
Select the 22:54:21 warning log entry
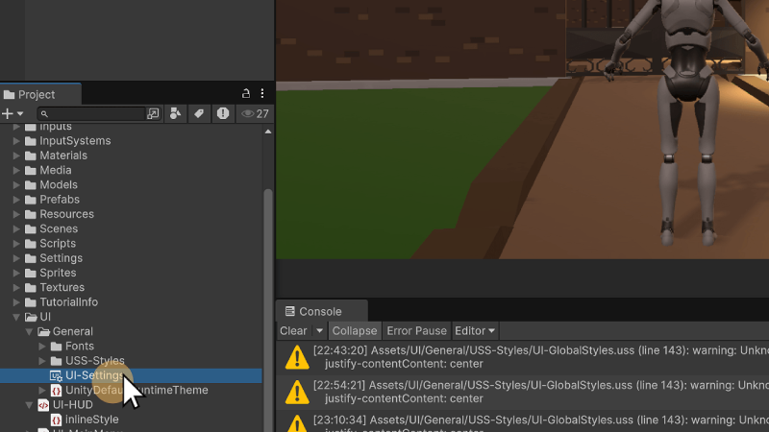pos(523,392)
